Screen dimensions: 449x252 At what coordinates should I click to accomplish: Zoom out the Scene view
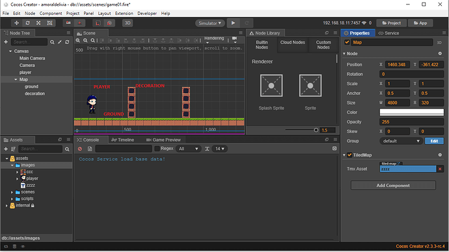(85, 40)
